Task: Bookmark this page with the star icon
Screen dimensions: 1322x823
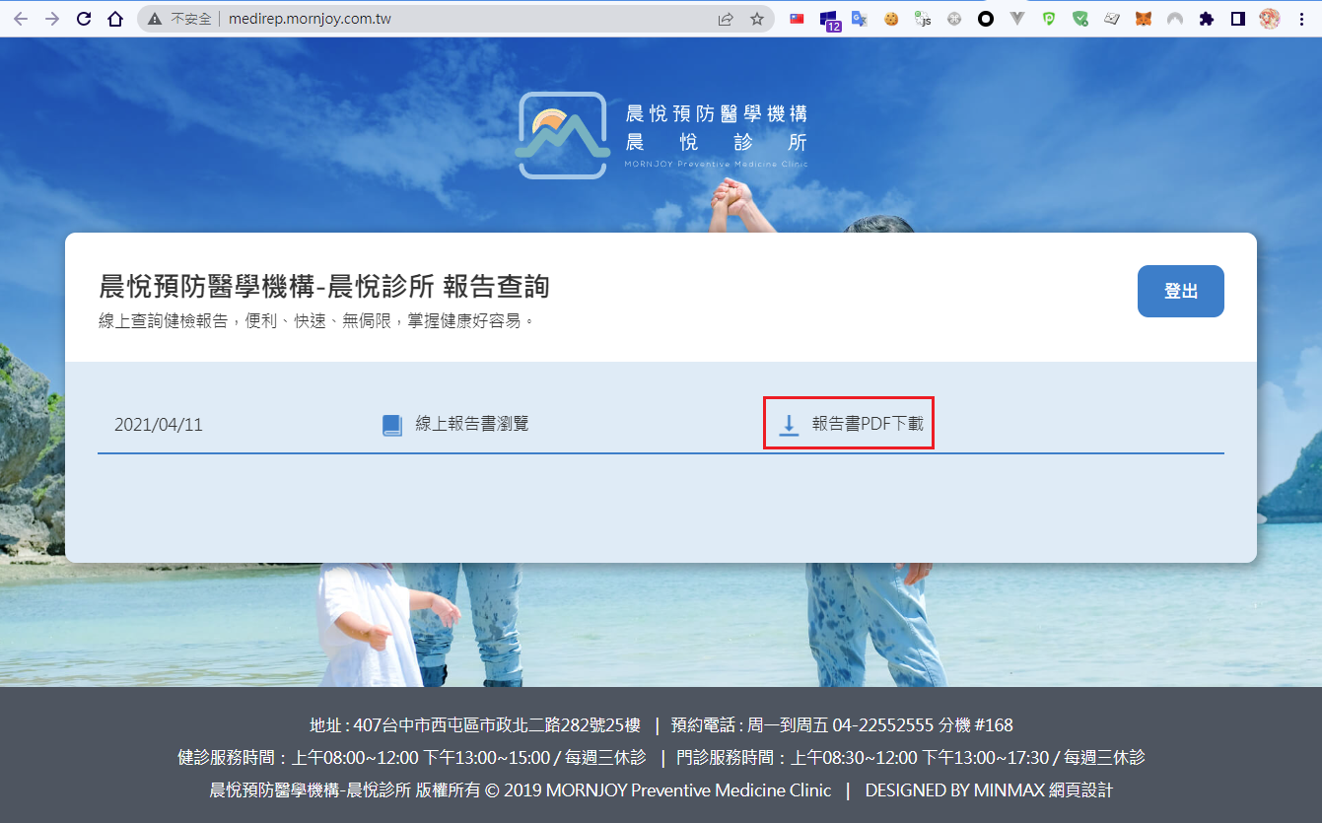Action: (757, 19)
